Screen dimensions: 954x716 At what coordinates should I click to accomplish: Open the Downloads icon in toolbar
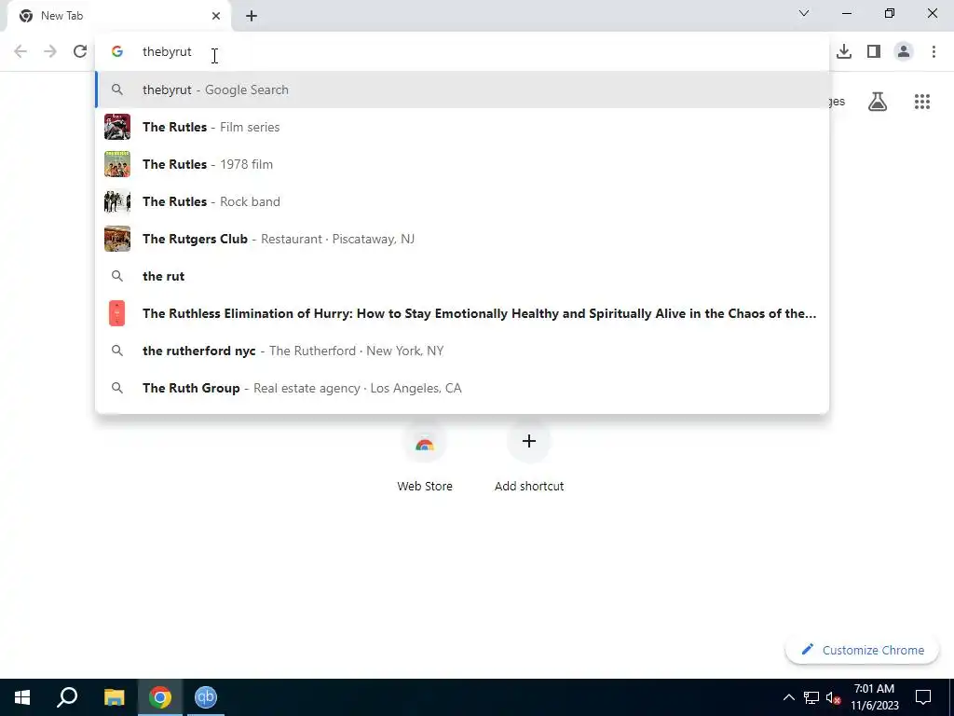pos(844,52)
